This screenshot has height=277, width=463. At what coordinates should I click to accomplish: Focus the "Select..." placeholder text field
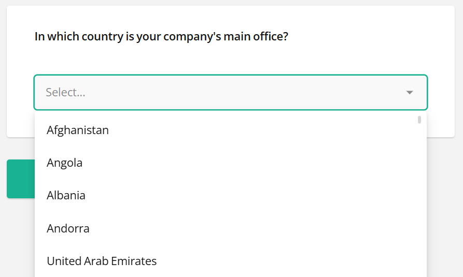(x=66, y=93)
